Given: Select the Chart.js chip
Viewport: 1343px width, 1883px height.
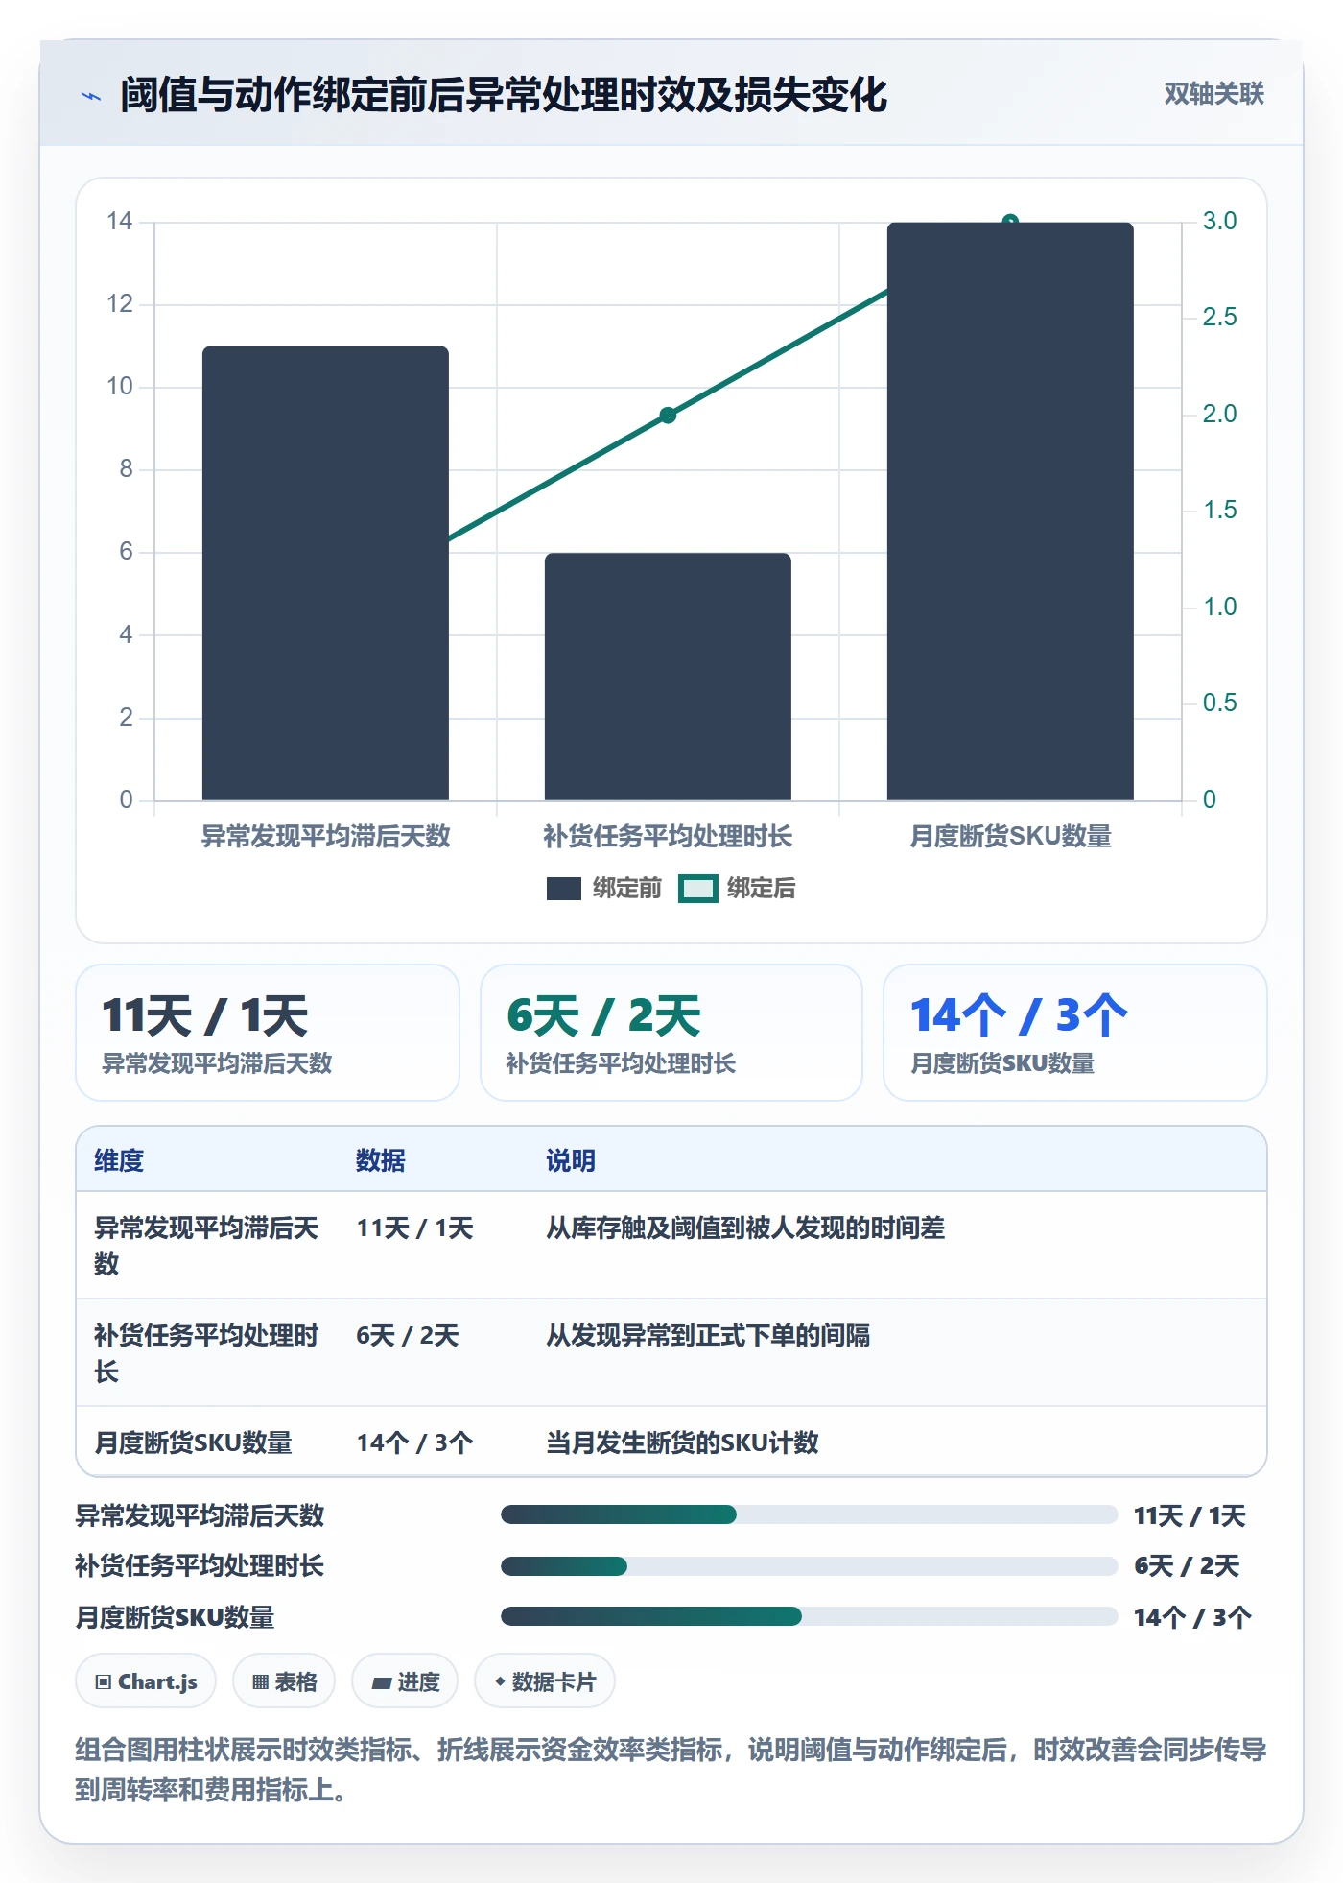Looking at the screenshot, I should 146,1681.
